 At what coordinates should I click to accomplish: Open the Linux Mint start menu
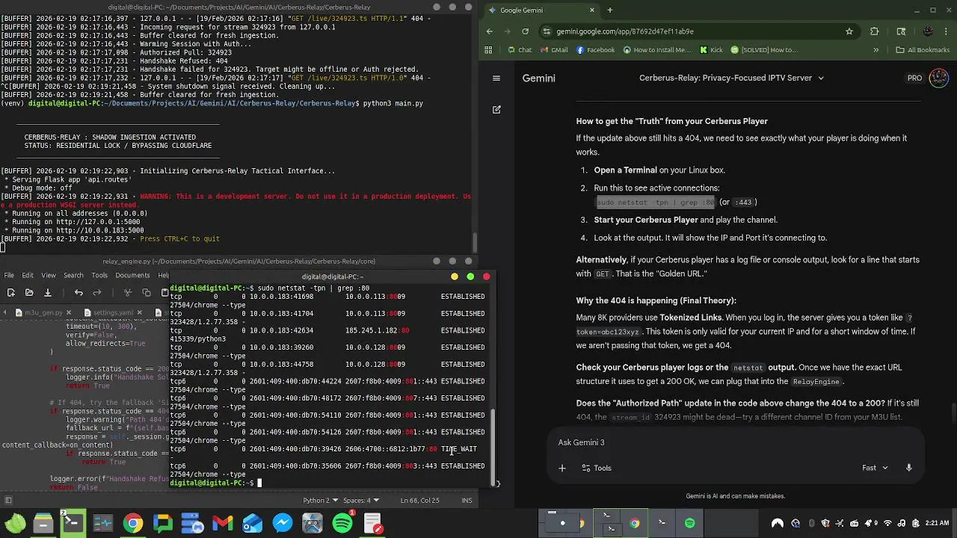tap(15, 523)
